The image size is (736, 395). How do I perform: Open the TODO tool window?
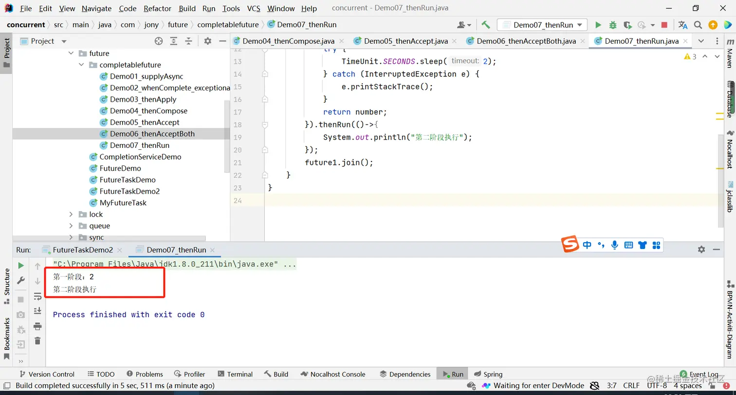pyautogui.click(x=101, y=374)
